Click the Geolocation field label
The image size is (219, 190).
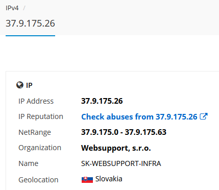point(38,180)
